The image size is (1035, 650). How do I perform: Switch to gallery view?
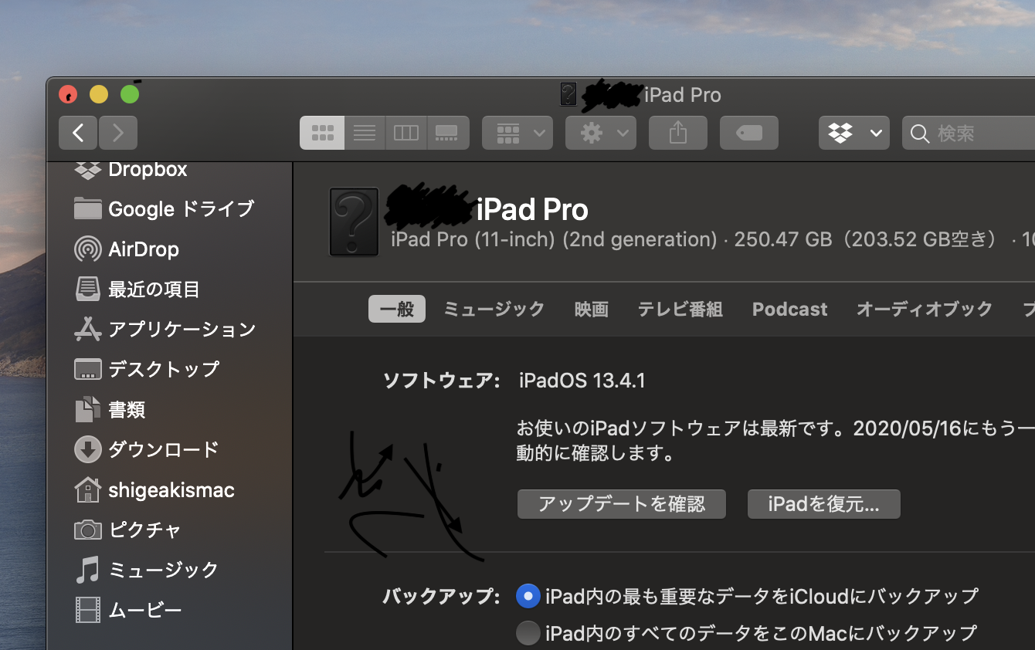(x=447, y=133)
